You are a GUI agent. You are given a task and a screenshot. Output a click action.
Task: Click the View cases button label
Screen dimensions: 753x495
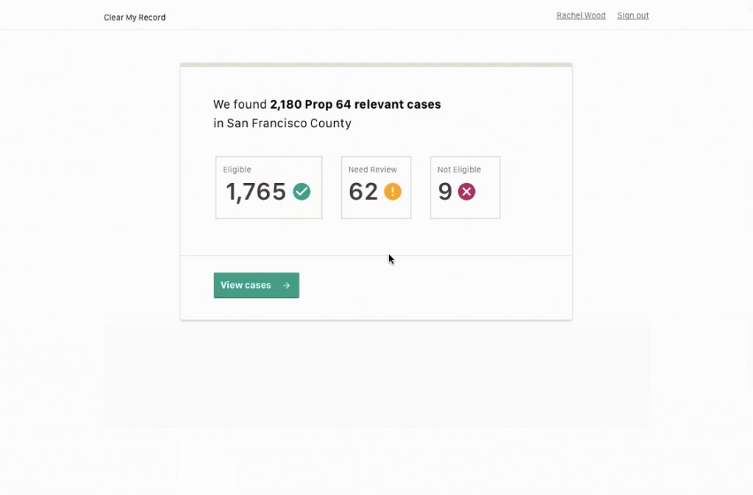click(x=246, y=285)
